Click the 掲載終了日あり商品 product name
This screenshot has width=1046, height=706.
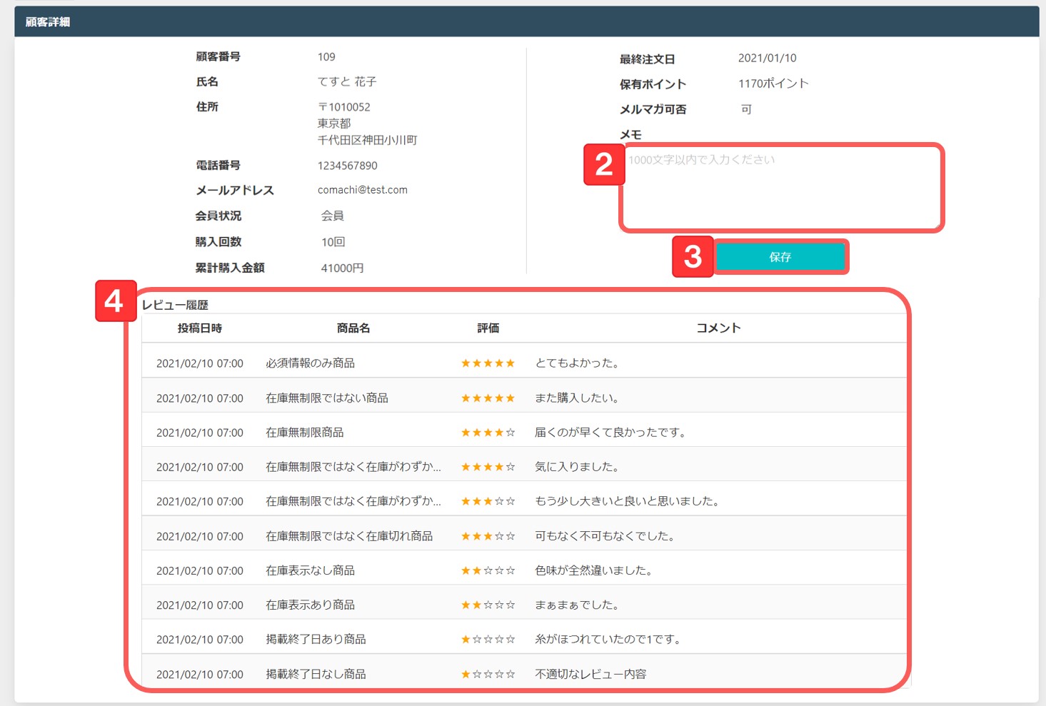click(x=316, y=640)
